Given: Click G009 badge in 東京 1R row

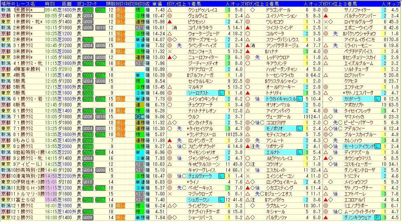Looking at the screenshot, I should coord(88,22).
